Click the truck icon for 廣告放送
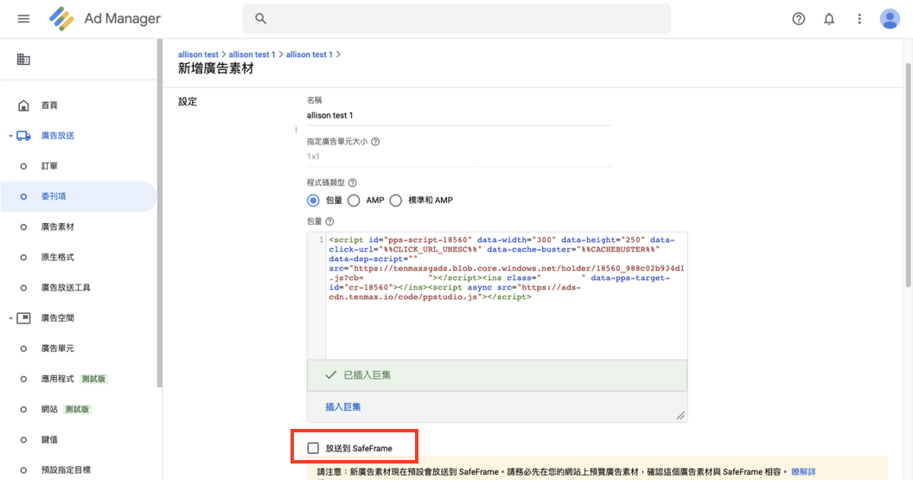Viewport: 913px width, 486px height. 23,136
